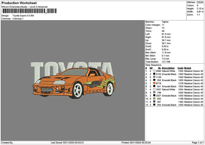
Task: Click the Emerald Black description in stop 12
Action: point(169,105)
